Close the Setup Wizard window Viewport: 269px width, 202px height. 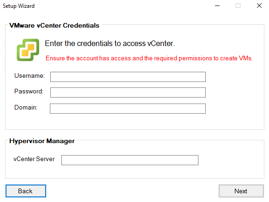click(x=259, y=6)
